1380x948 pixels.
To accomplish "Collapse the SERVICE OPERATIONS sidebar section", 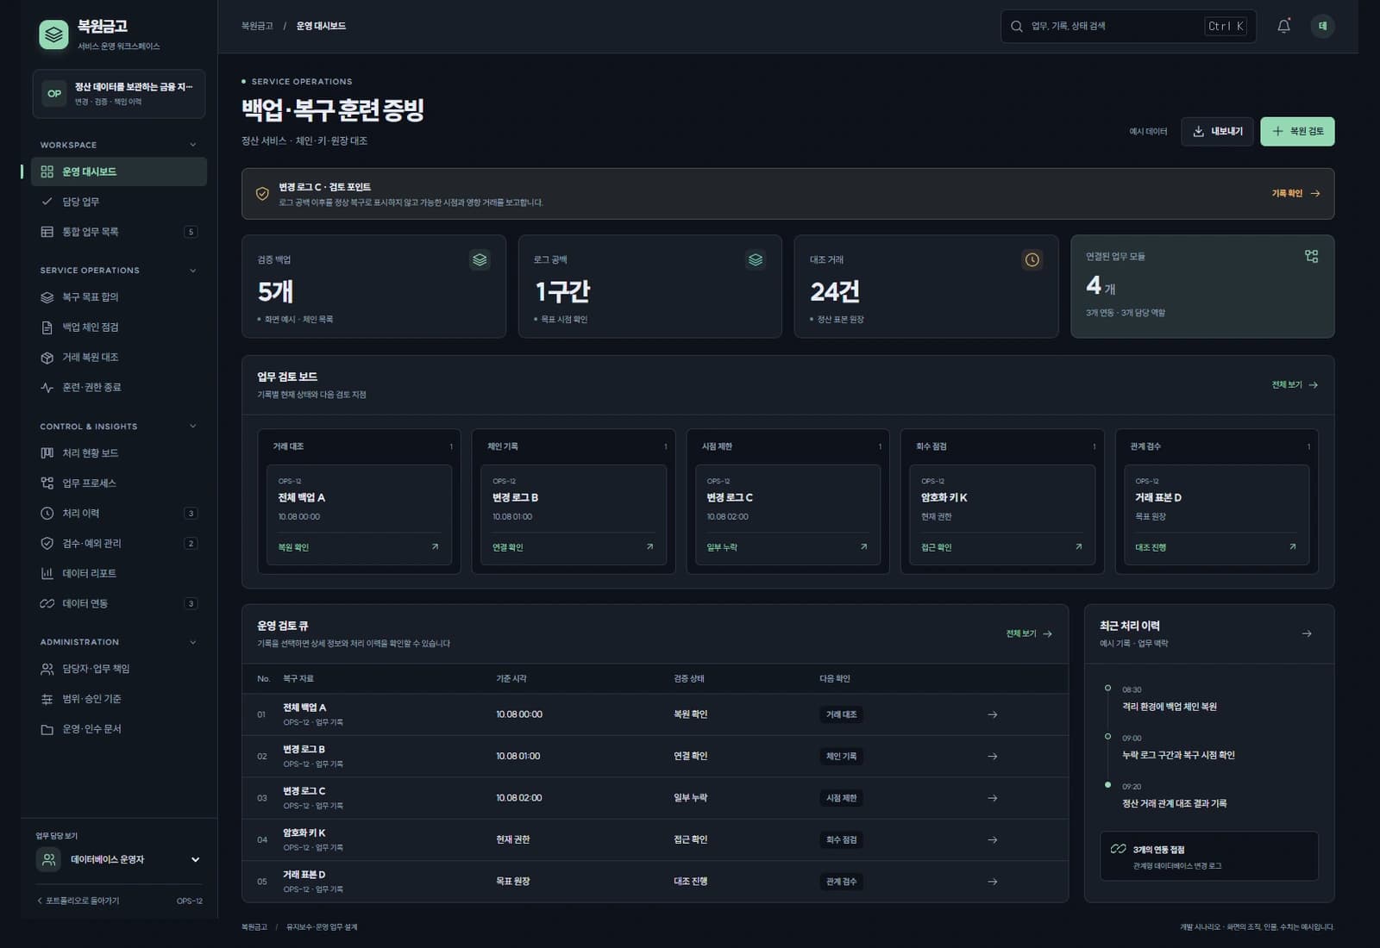I will pos(192,271).
